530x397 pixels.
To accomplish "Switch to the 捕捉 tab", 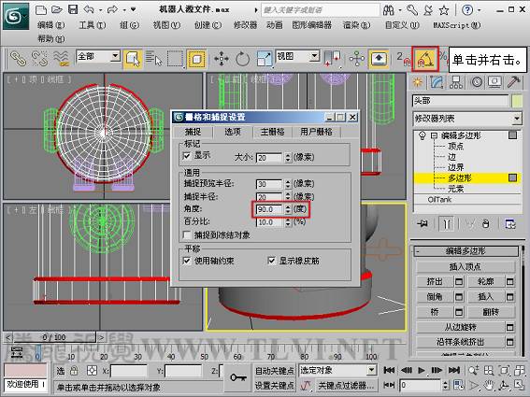I will (193, 132).
